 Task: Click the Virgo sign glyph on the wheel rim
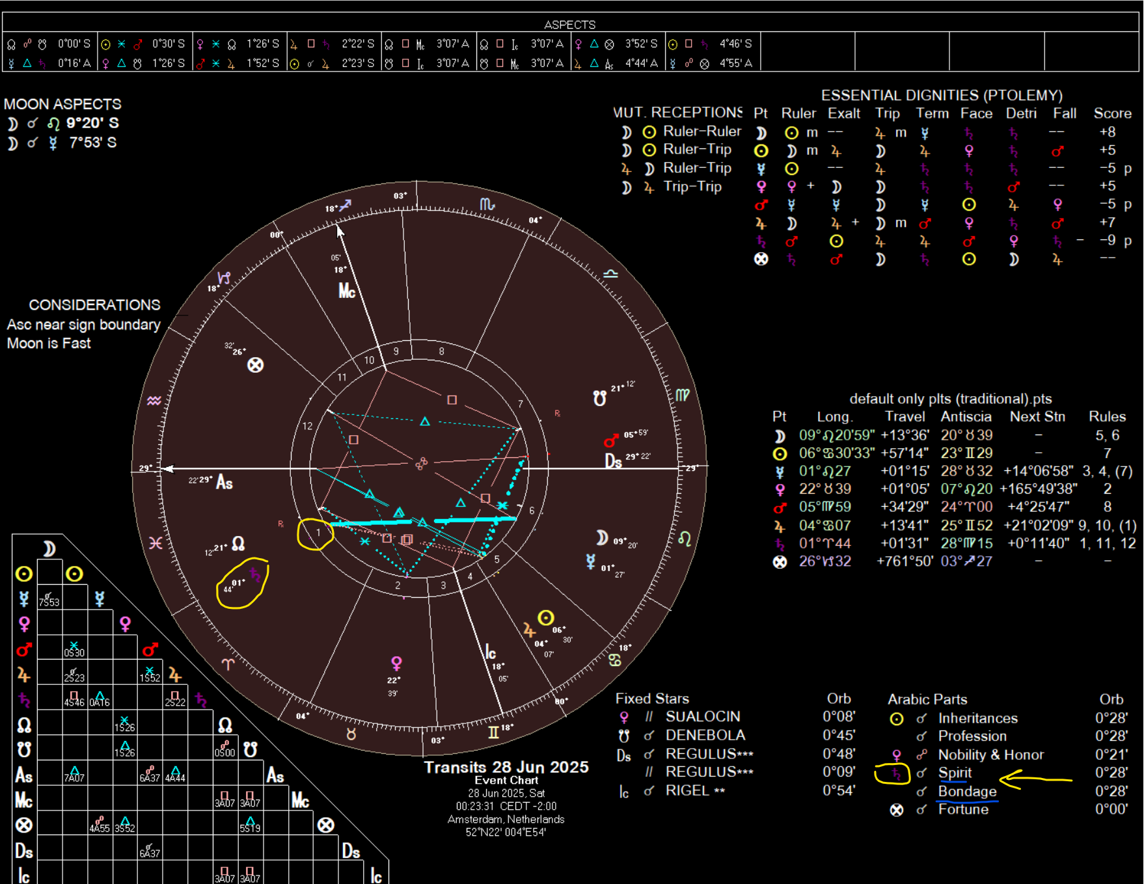(682, 395)
